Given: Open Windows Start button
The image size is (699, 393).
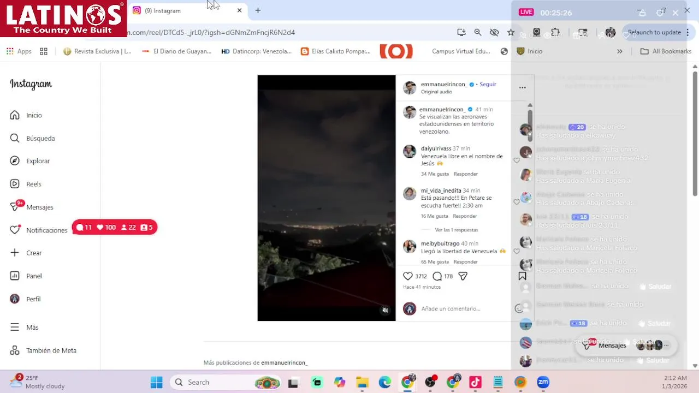Looking at the screenshot, I should (x=157, y=383).
